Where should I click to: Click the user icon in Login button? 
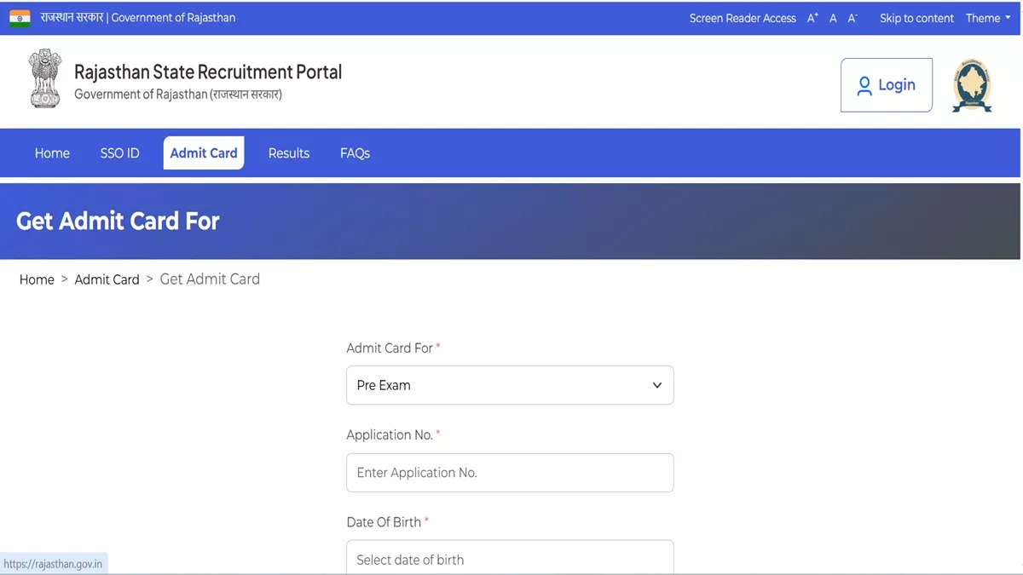(x=864, y=85)
